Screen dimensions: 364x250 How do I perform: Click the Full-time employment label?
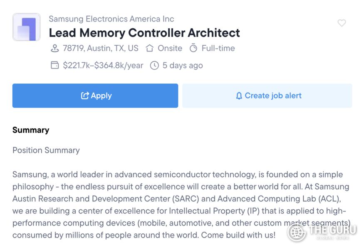(218, 48)
